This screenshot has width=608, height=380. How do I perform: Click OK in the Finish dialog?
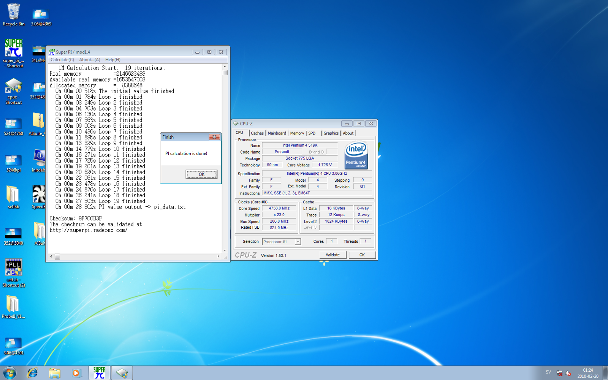[201, 174]
